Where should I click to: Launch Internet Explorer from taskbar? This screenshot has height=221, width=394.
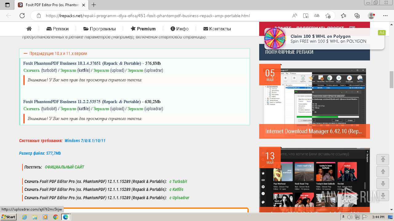click(25, 217)
